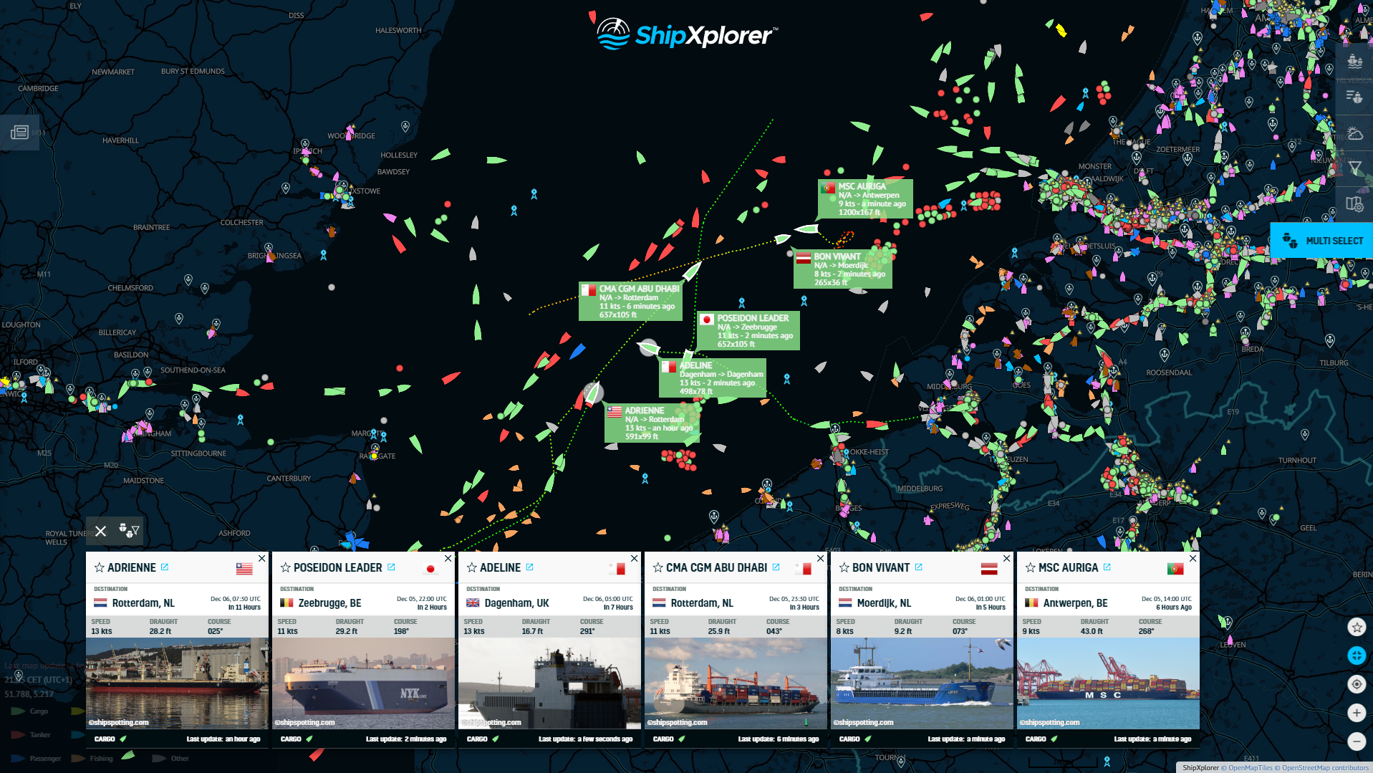
Task: Open MSC AURIGA external link icon
Action: 1107,567
